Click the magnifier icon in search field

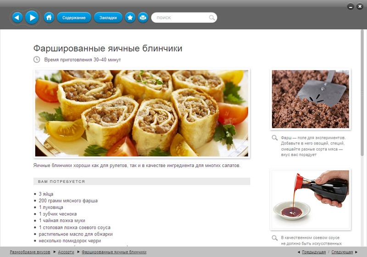pyautogui.click(x=211, y=17)
